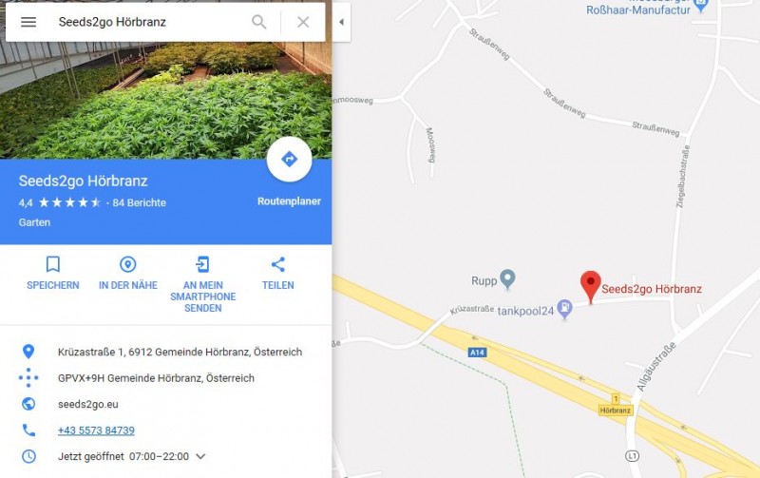Select tankpool24 gas station marker
Screen dimensions: 760x478
pos(564,309)
